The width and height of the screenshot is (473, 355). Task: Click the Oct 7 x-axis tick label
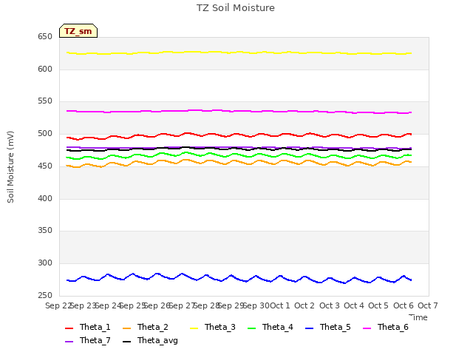tap(428, 305)
